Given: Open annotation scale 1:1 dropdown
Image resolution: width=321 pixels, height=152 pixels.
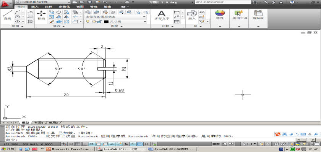Looking at the screenshot, I should click(250, 144).
